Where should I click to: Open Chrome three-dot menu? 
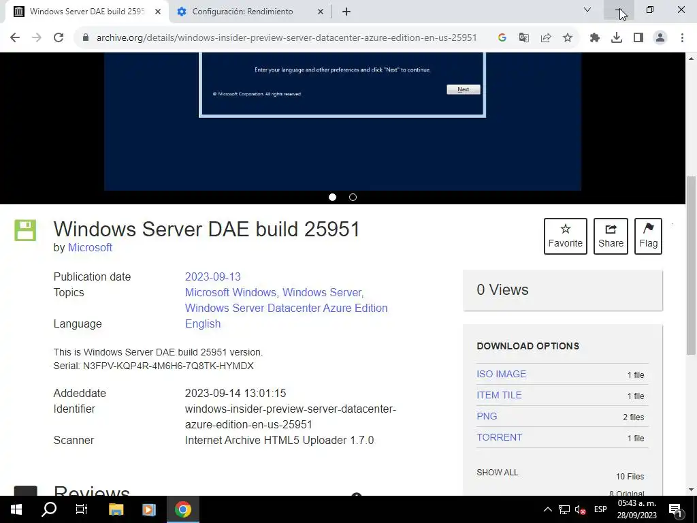682,38
